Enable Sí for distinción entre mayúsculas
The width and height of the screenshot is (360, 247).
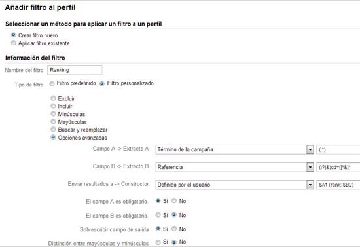tap(158, 242)
